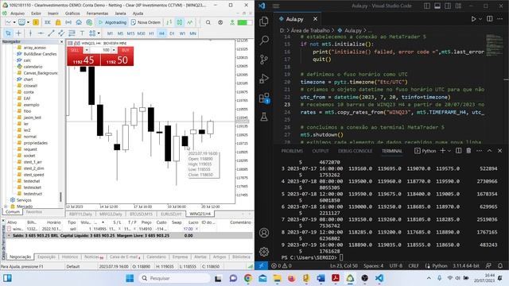Switch chart to M1 timeframe
The width and height of the screenshot is (509, 286).
click(110, 33)
